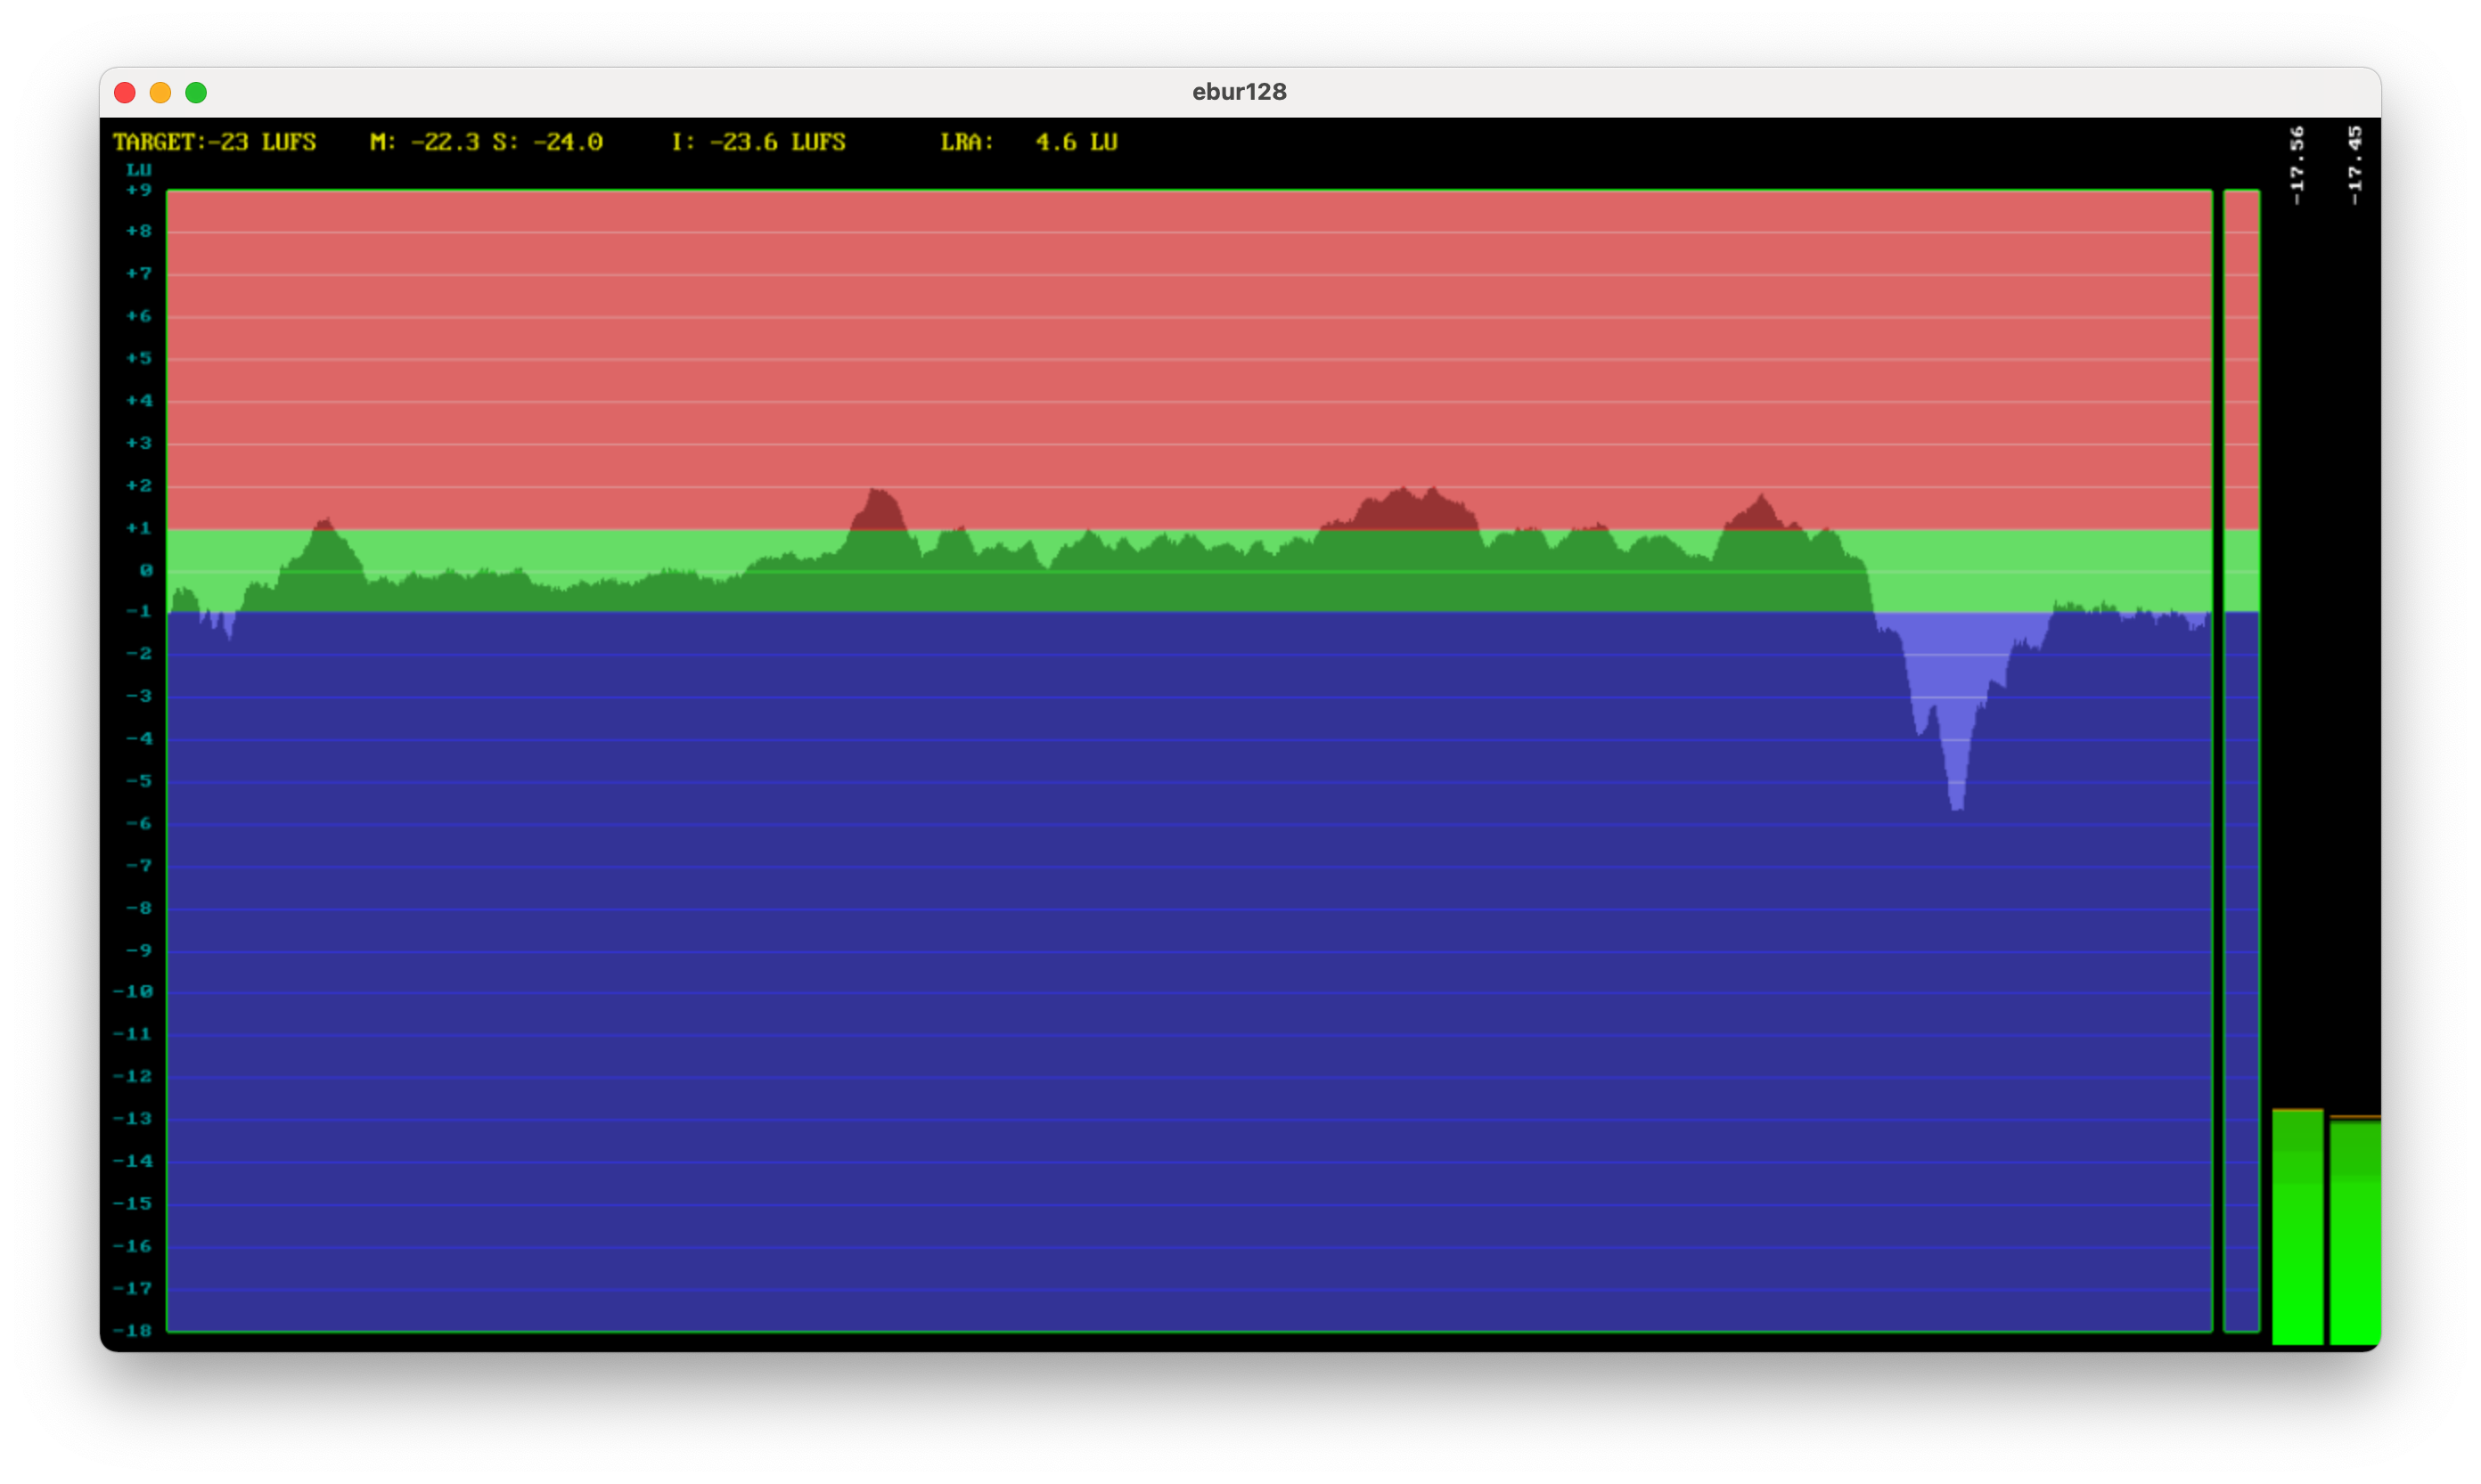Click the -10 scale label
Screen dimensions: 2481x1484
point(132,991)
